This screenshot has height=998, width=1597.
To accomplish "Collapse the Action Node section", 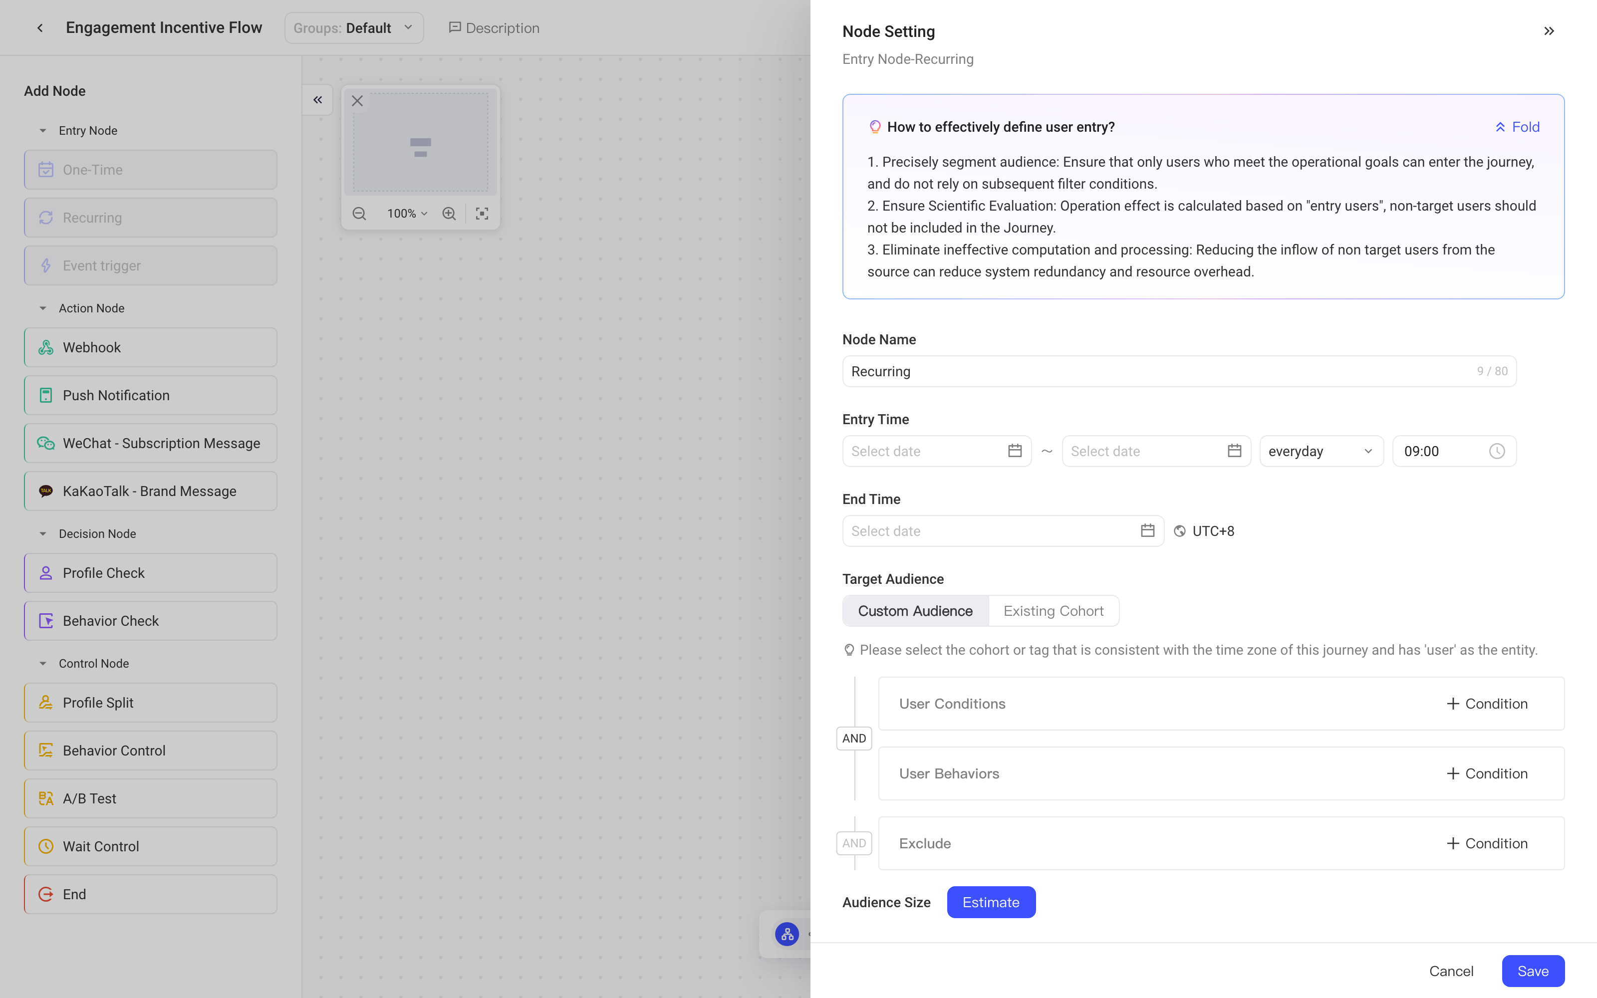I will (43, 308).
